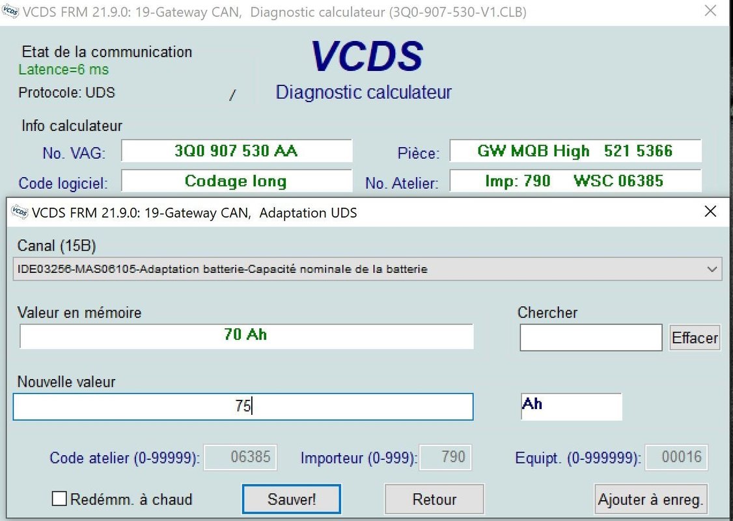Click the Code atelier field showing 06385
The width and height of the screenshot is (733, 521).
pos(241,457)
